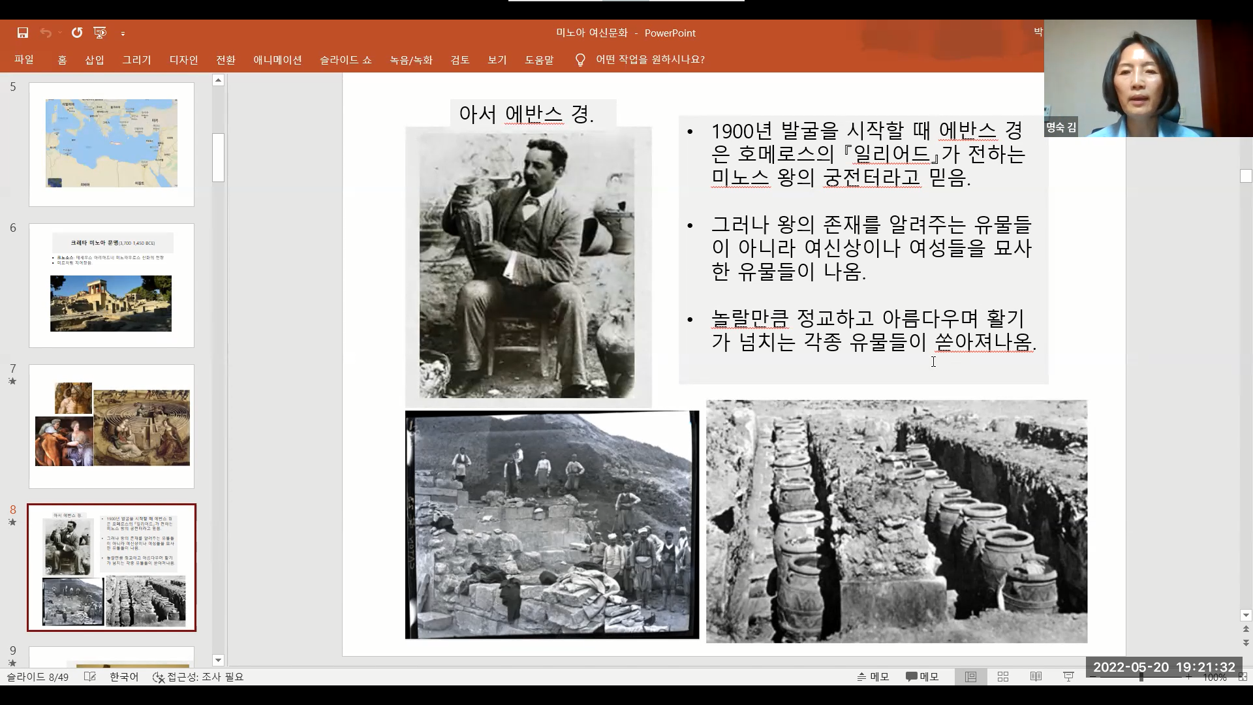Click slide editor scroll down arrow
Image resolution: width=1253 pixels, height=705 pixels.
click(x=1246, y=615)
